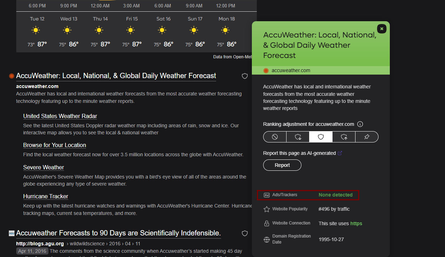Click the shield icon beside AccuWeather result title
445x257 pixels.
[x=245, y=76]
